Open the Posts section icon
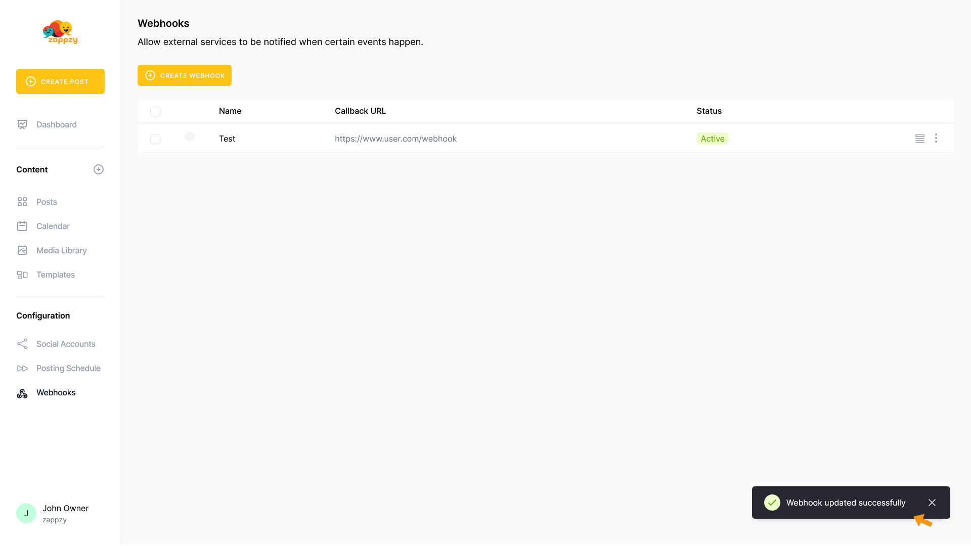The image size is (971, 546). point(22,202)
